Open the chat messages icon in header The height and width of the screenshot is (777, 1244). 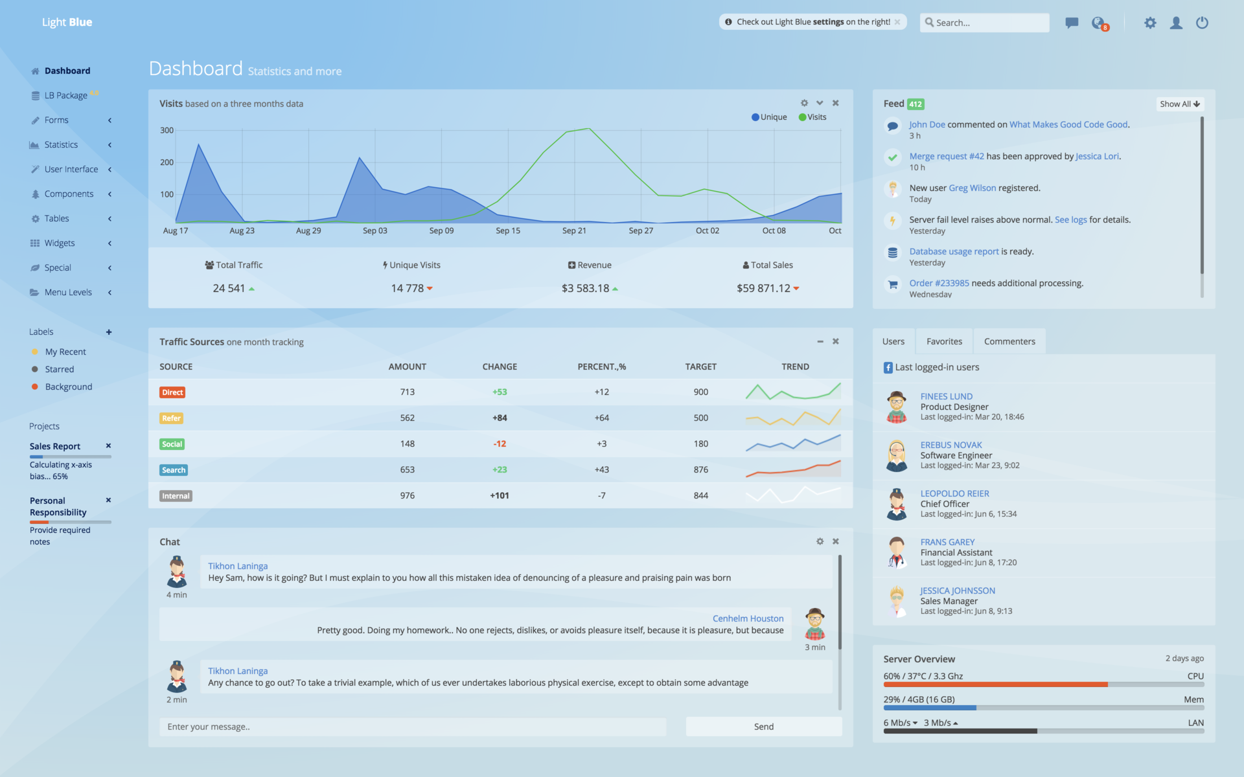(x=1072, y=23)
